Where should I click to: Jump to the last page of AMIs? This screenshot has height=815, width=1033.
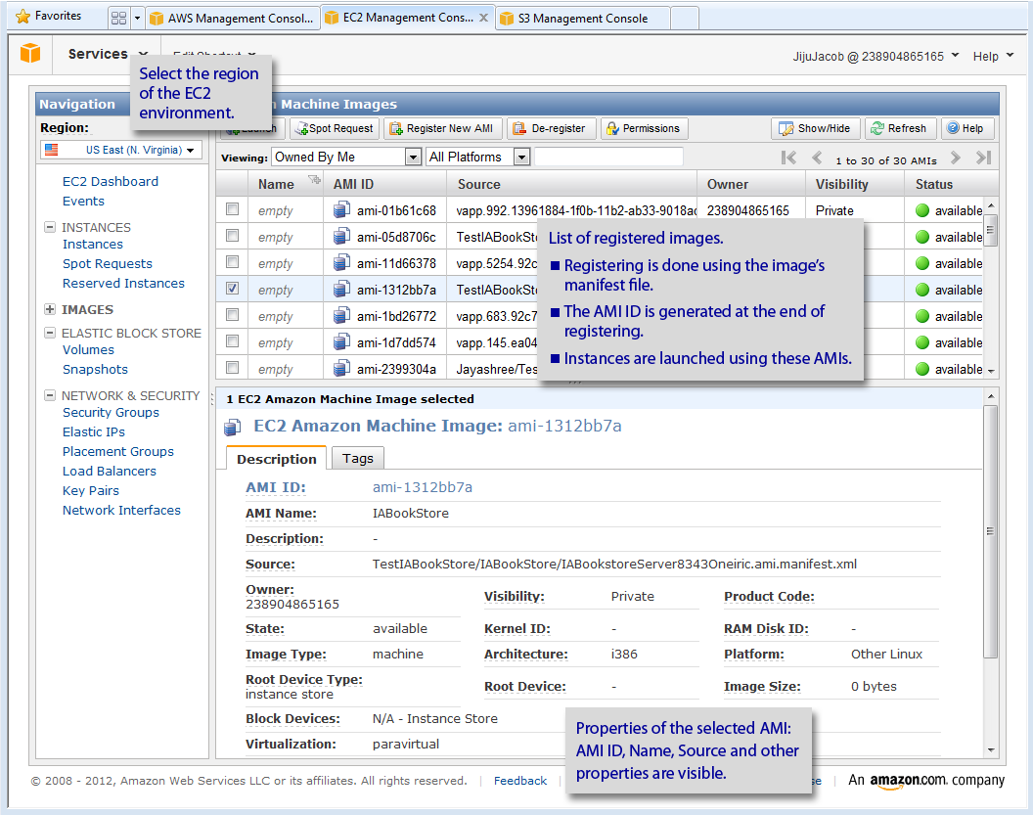point(983,158)
